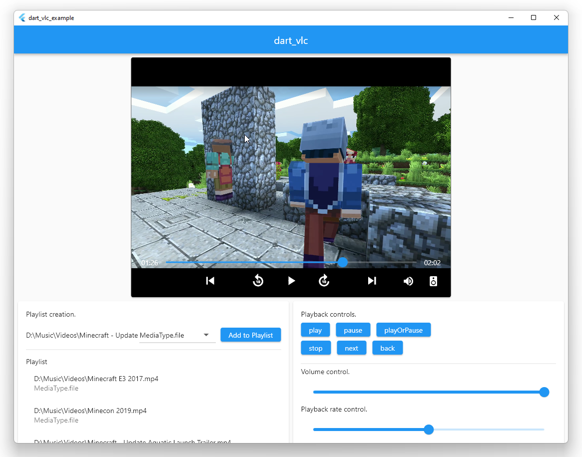
Task: Click the video frame display area
Action: click(x=291, y=177)
